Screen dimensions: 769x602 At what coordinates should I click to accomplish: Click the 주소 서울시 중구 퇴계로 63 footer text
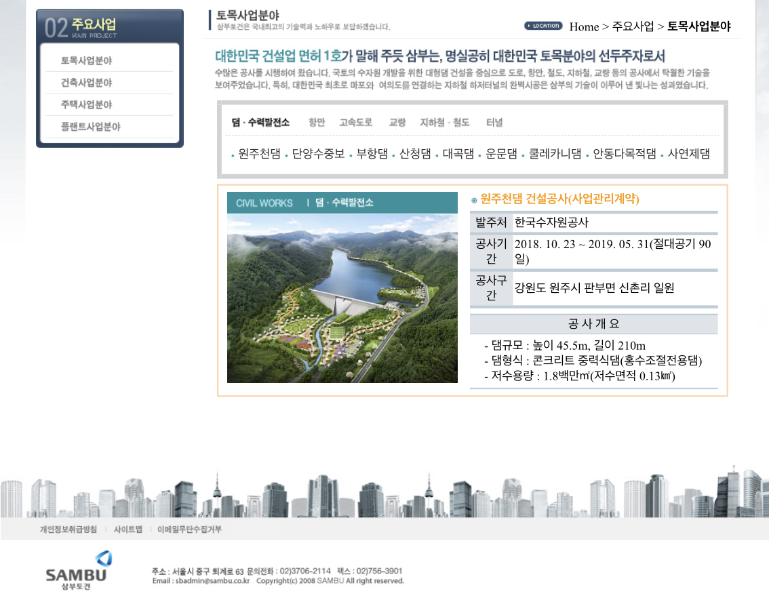pyautogui.click(x=197, y=571)
